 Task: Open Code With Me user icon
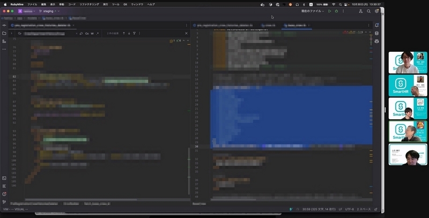tap(360, 11)
